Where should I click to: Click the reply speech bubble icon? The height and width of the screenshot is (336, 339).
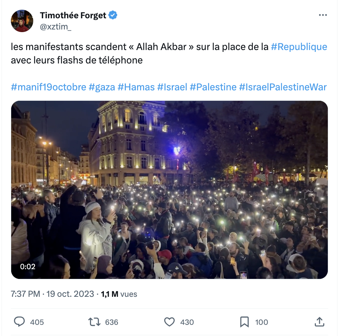(19, 322)
